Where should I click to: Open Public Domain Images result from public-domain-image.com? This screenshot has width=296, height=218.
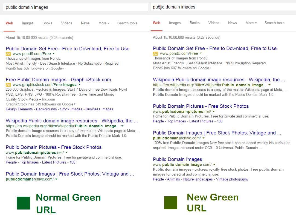point(177,159)
